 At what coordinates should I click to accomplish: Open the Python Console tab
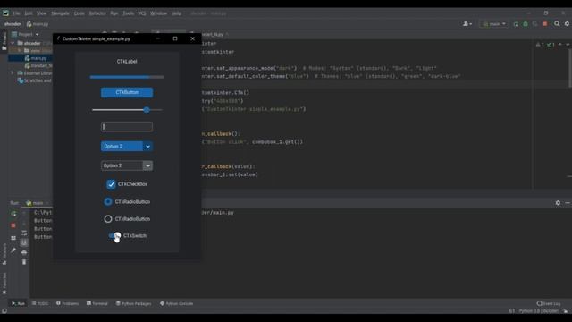[177, 303]
